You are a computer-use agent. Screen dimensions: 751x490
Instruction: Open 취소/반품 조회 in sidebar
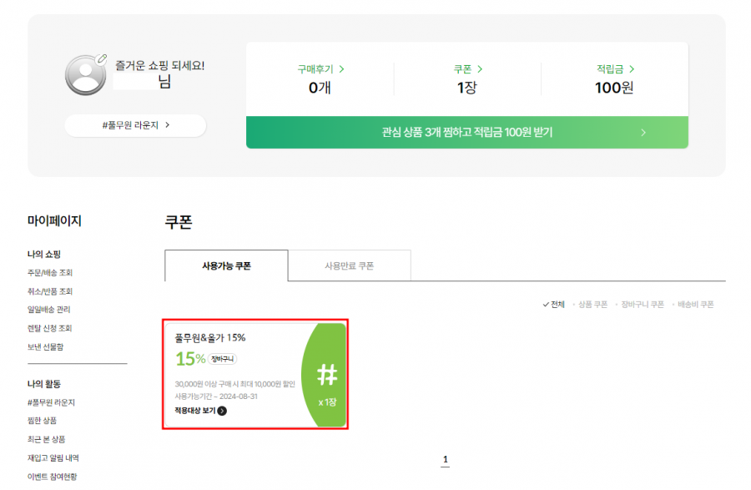click(x=50, y=291)
